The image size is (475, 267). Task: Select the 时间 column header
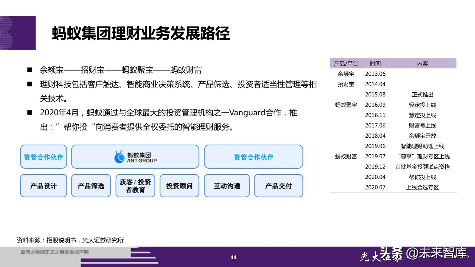(x=375, y=63)
